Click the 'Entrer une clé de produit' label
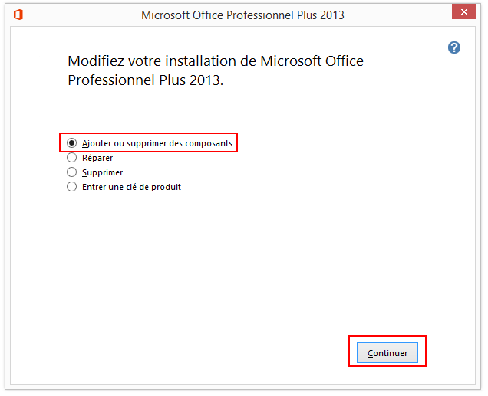The height and width of the screenshot is (396, 488). pyautogui.click(x=131, y=187)
